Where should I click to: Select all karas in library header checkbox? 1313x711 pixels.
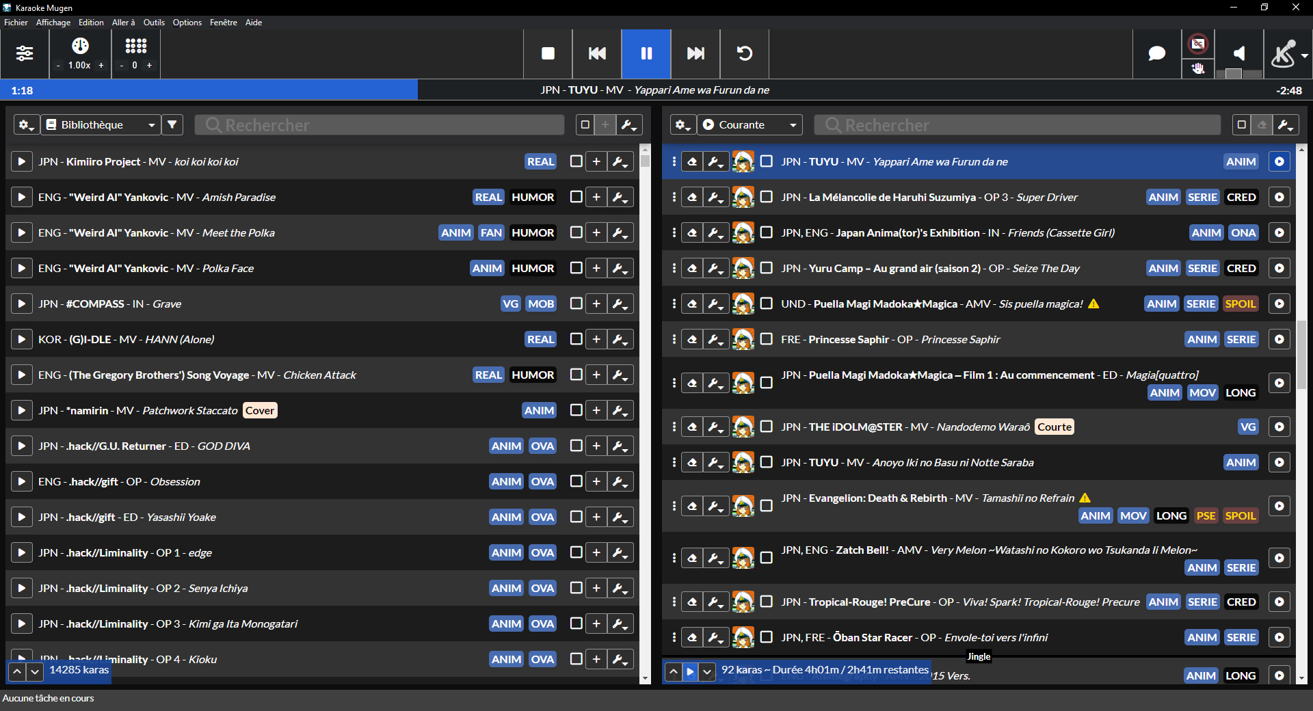(585, 125)
